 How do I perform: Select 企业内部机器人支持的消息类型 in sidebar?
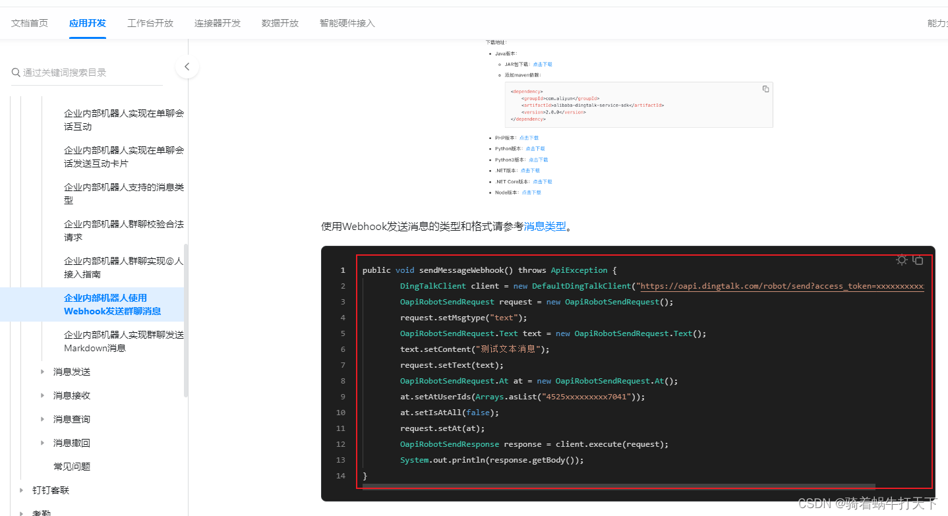pyautogui.click(x=123, y=193)
